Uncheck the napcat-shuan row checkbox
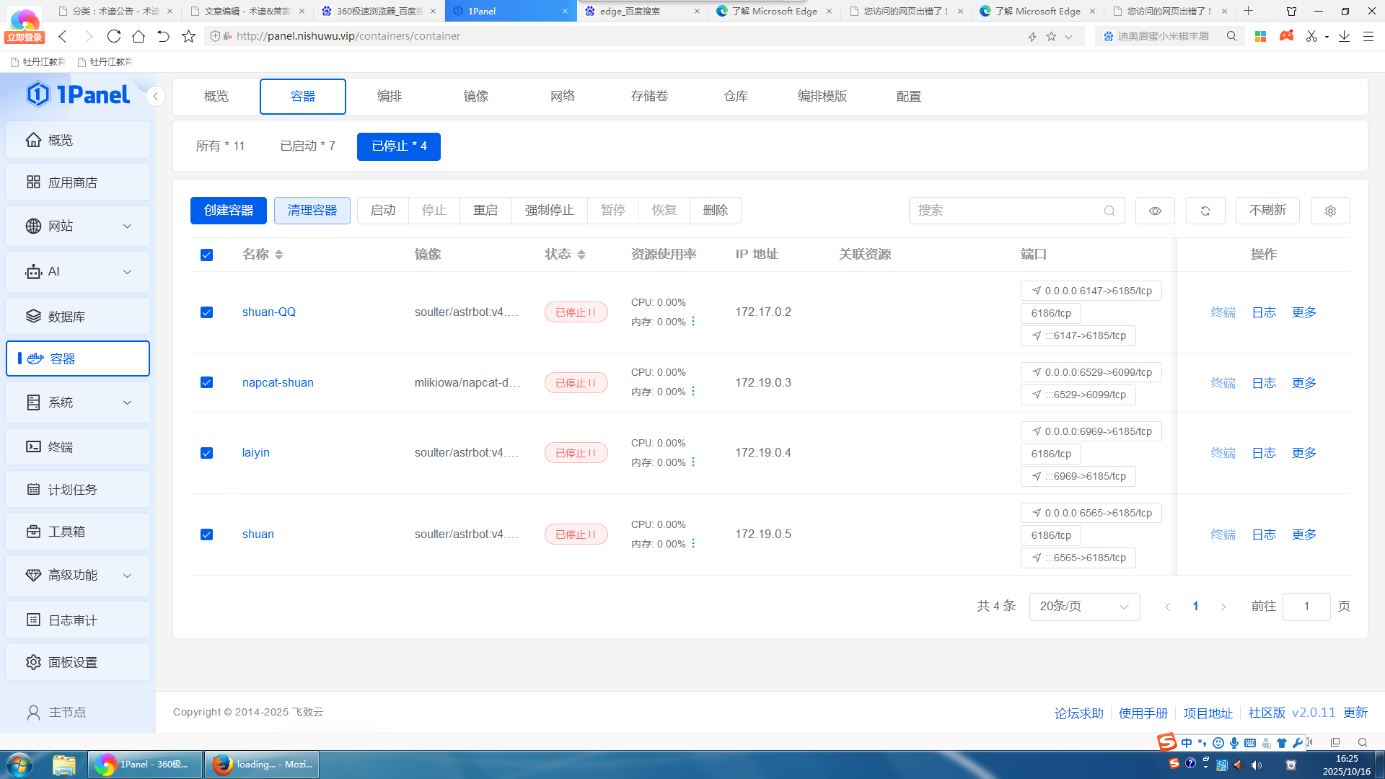The height and width of the screenshot is (779, 1385). [x=206, y=382]
